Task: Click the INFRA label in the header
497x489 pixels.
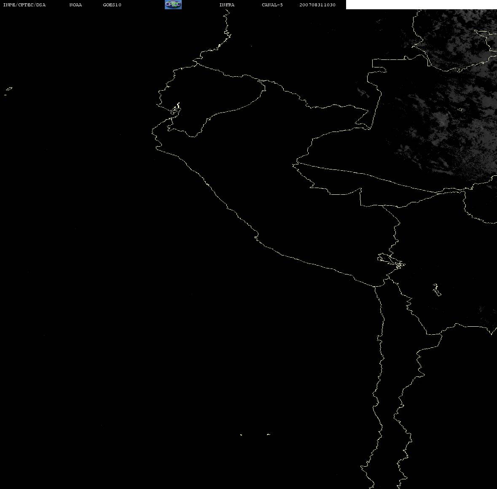Action: click(227, 5)
